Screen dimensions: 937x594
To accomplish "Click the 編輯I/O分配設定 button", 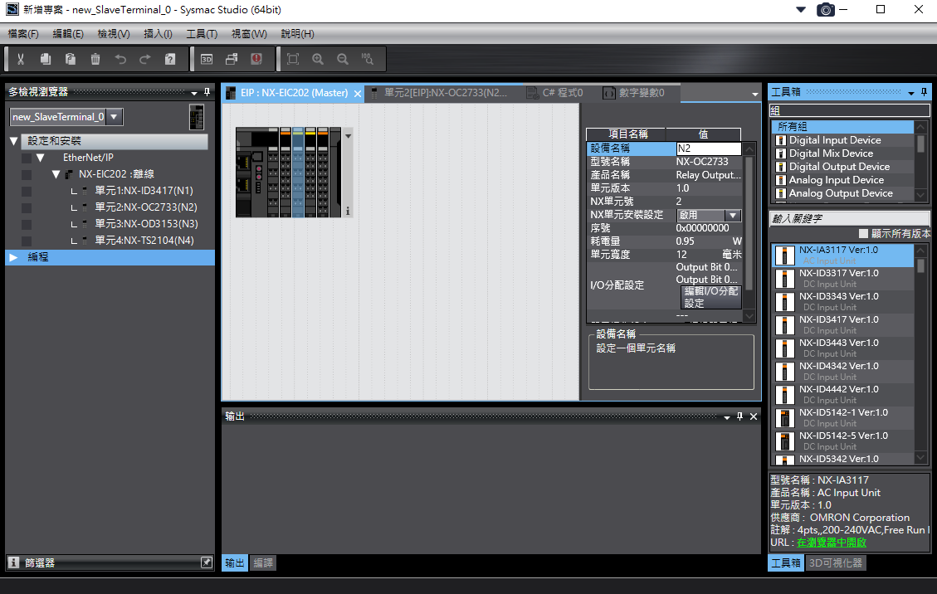I will click(711, 297).
